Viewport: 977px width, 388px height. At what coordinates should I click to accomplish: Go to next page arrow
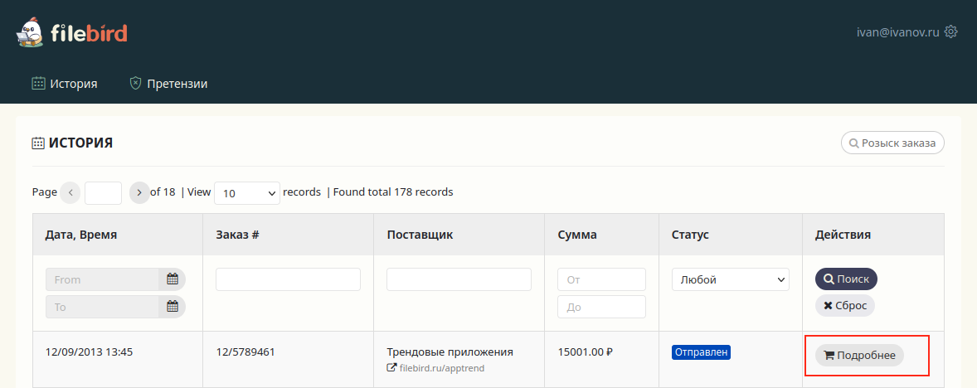pos(139,192)
